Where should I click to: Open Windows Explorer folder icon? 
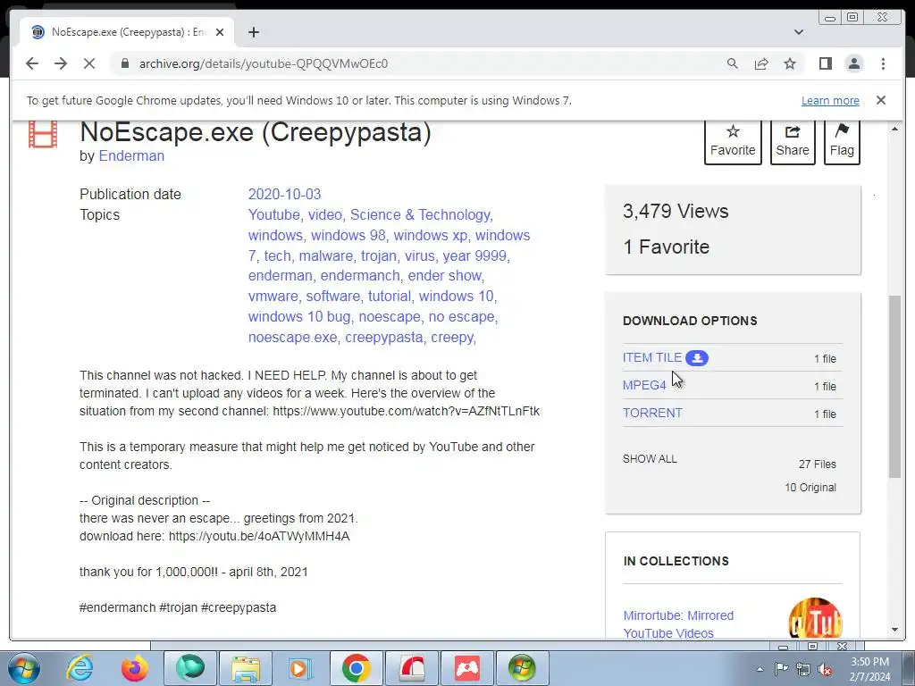point(246,668)
